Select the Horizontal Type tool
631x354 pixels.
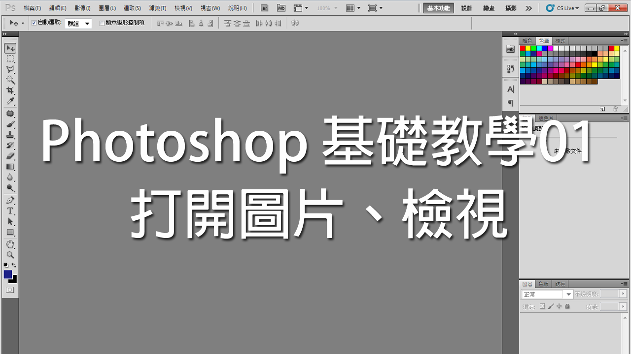point(10,211)
